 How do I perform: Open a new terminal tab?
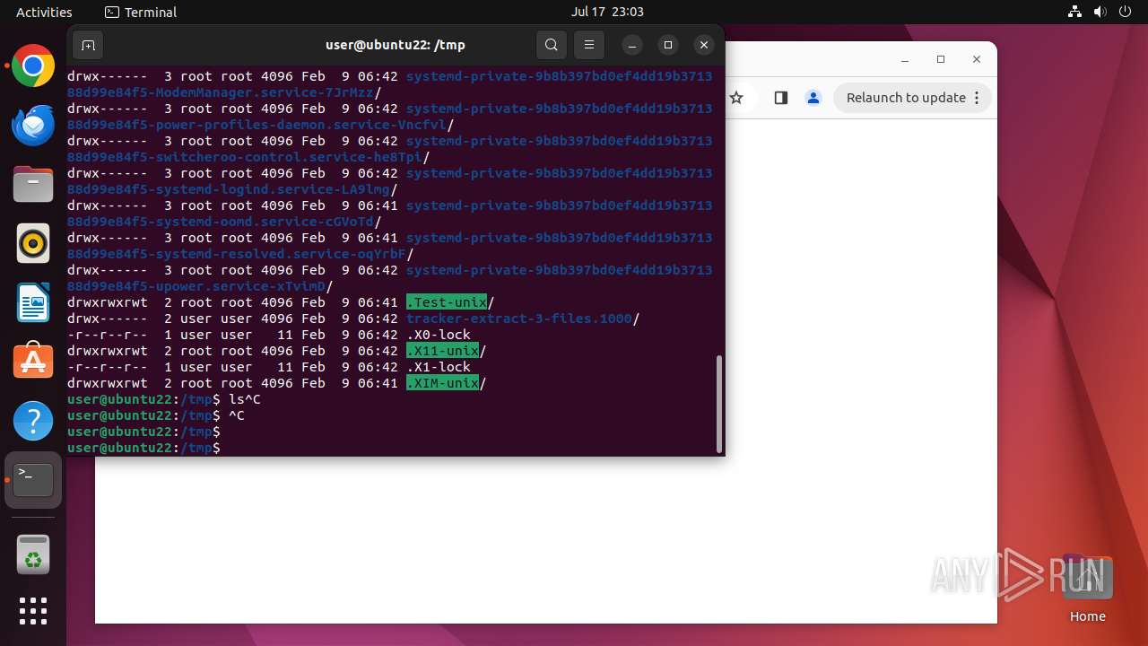(88, 45)
